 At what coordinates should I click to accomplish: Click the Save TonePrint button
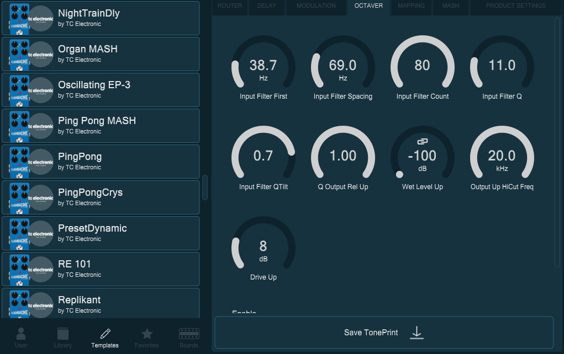click(384, 332)
